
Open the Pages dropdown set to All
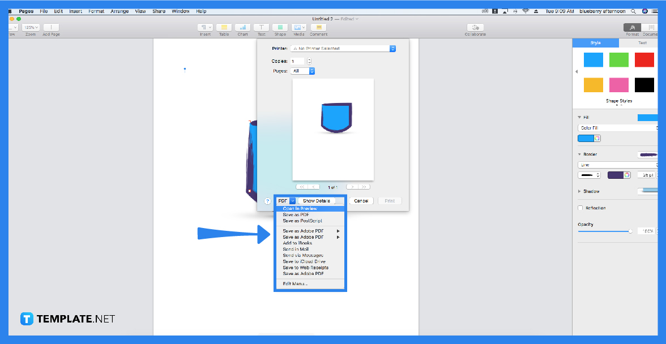pyautogui.click(x=304, y=70)
